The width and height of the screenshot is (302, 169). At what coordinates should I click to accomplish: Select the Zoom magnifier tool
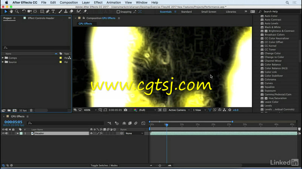(17, 12)
